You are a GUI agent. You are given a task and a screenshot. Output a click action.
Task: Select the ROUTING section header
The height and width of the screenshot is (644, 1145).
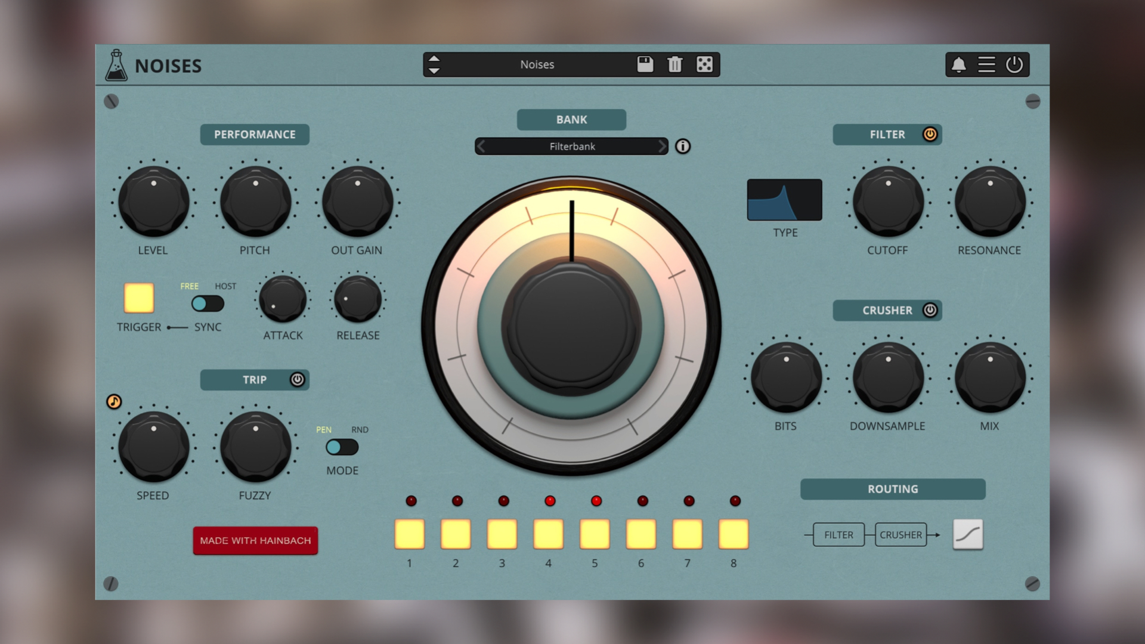click(x=892, y=489)
